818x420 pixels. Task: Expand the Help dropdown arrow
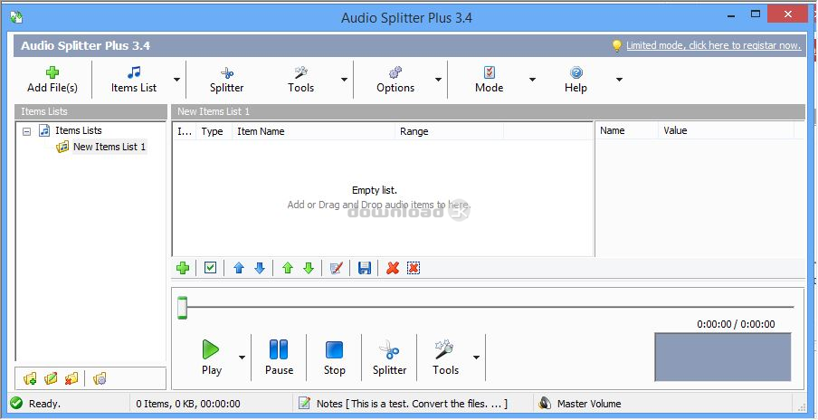point(619,80)
